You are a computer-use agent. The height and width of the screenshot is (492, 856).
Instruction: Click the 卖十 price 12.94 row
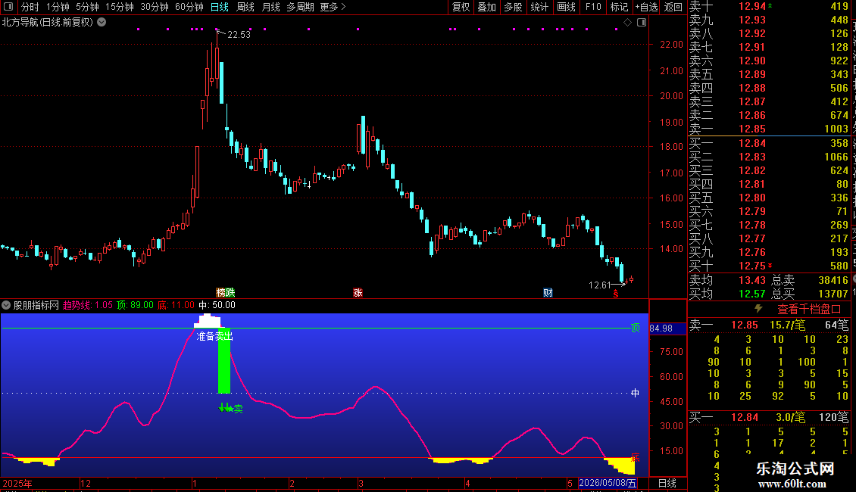[769, 6]
